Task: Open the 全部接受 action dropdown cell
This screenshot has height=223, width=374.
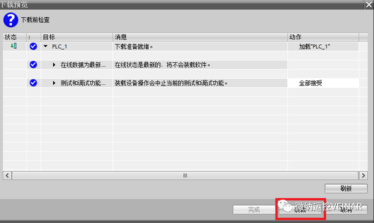Action: [323, 83]
